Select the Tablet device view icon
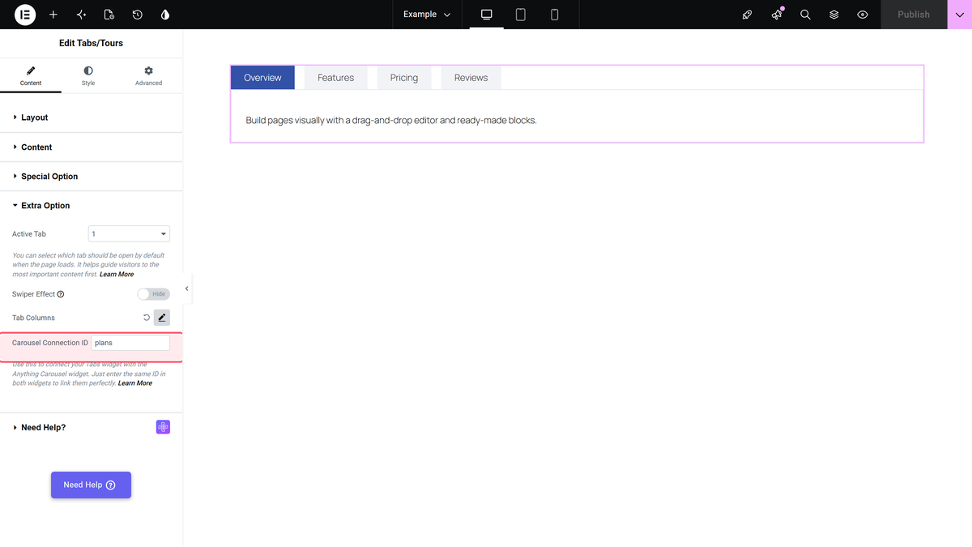Viewport: 972px width, 547px height. click(x=521, y=15)
